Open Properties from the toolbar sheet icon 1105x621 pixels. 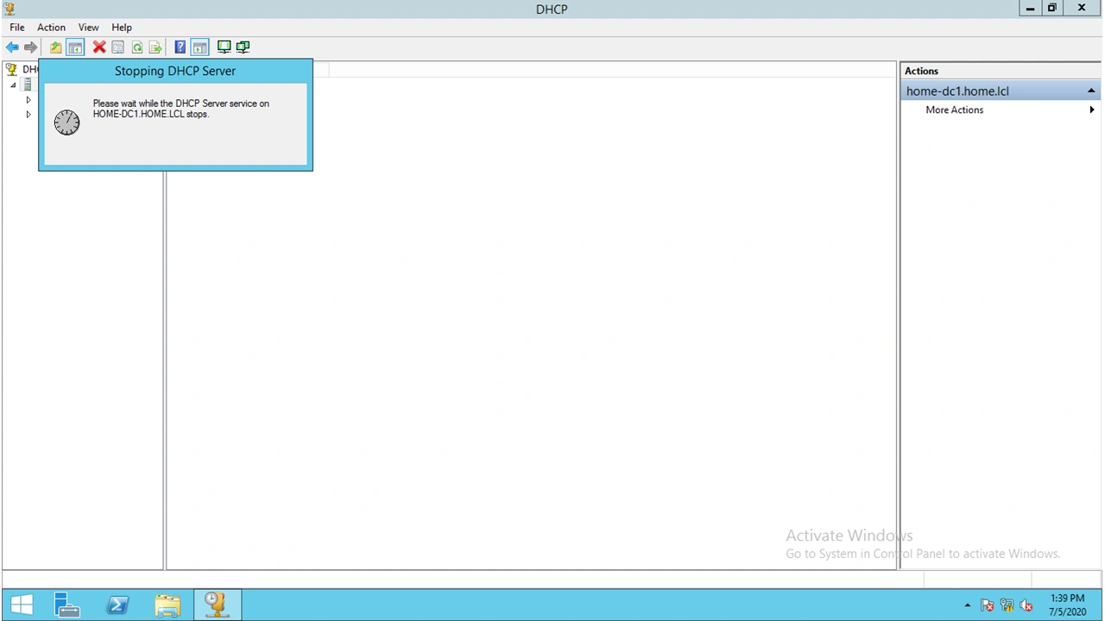tap(118, 47)
